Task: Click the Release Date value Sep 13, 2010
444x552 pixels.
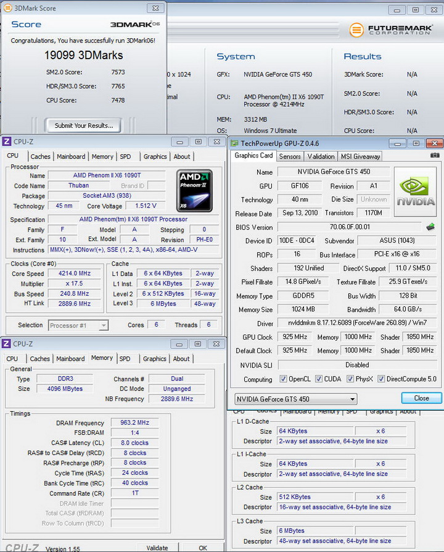Action: pyautogui.click(x=300, y=213)
